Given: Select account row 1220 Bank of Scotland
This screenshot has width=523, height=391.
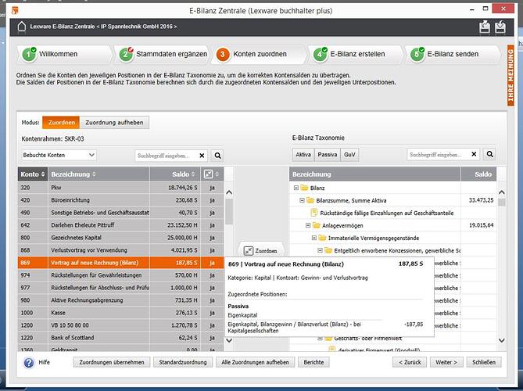Looking at the screenshot, I should point(120,338).
